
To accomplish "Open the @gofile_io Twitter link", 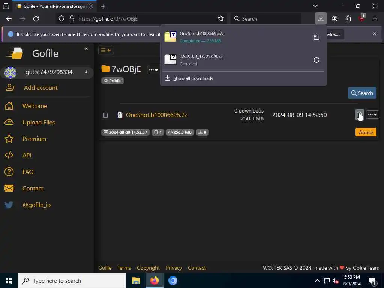I will (36, 205).
